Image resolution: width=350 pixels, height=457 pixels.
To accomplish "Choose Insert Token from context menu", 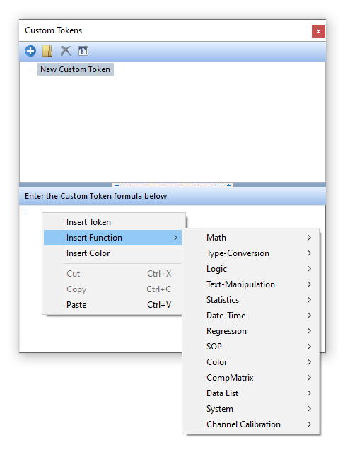I will coord(114,222).
